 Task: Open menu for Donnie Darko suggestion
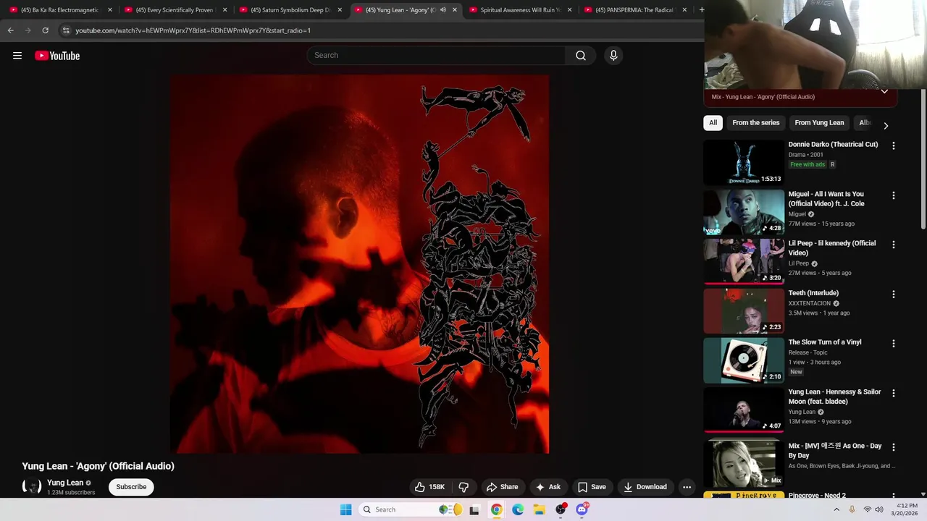click(x=893, y=146)
